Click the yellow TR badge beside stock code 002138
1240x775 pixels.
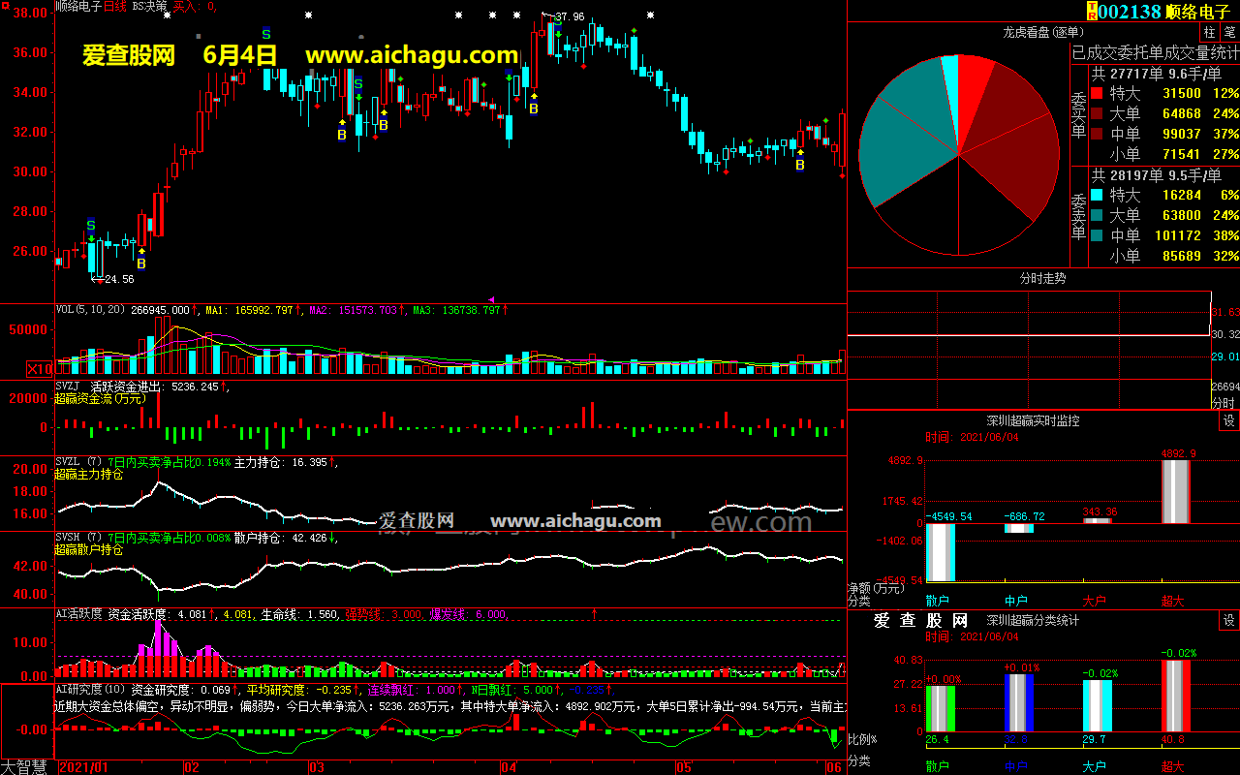tap(1092, 11)
